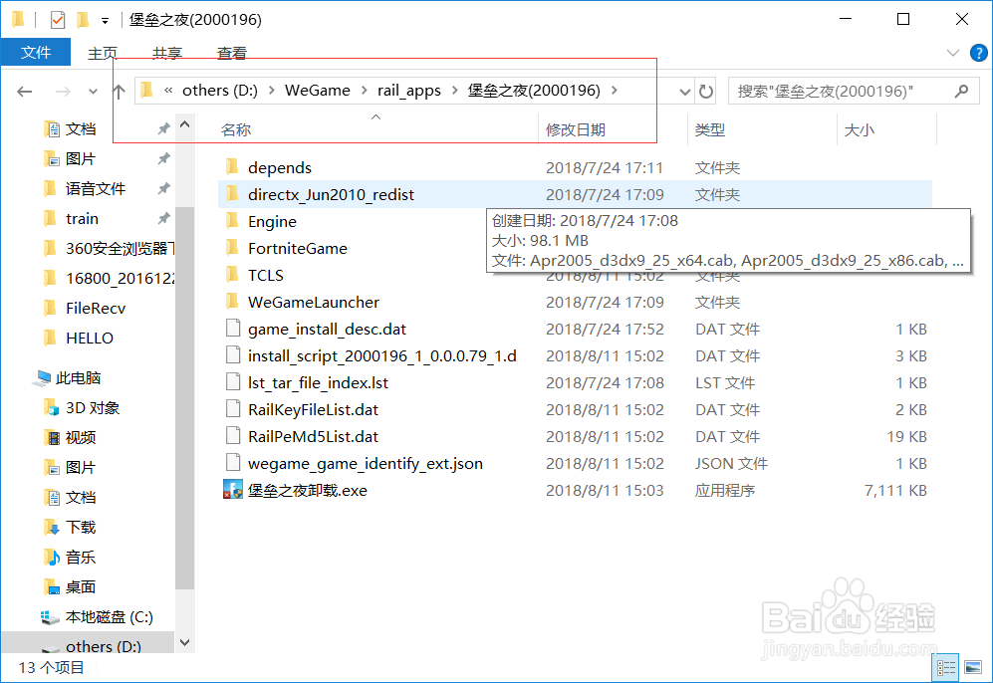
Task: Expand the chevron after rail_apps breadcrumb
Action: (x=455, y=91)
